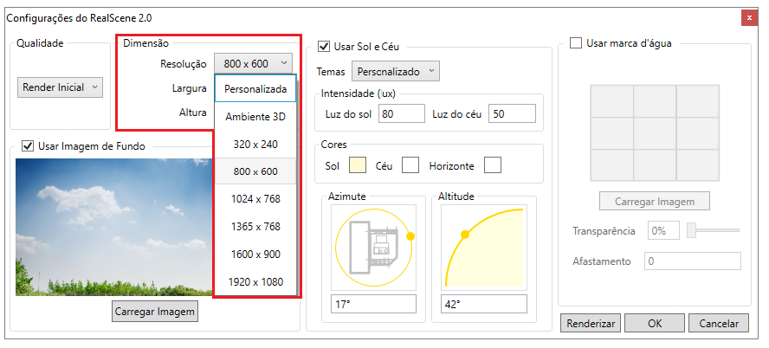Screen dimensions: 769x348
Task: Click the Afastamento input field
Action: tap(693, 261)
